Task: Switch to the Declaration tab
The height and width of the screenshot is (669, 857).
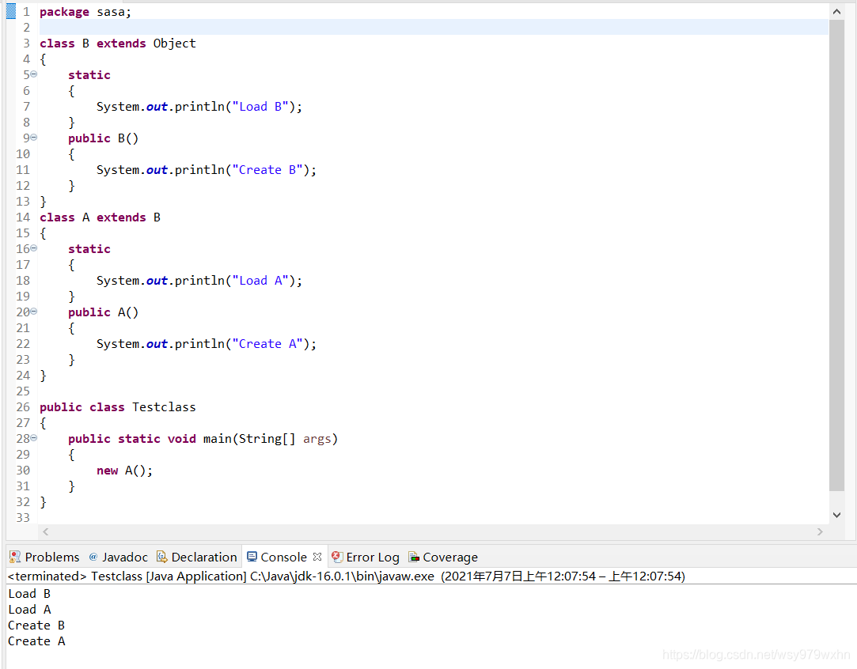Action: click(x=197, y=557)
